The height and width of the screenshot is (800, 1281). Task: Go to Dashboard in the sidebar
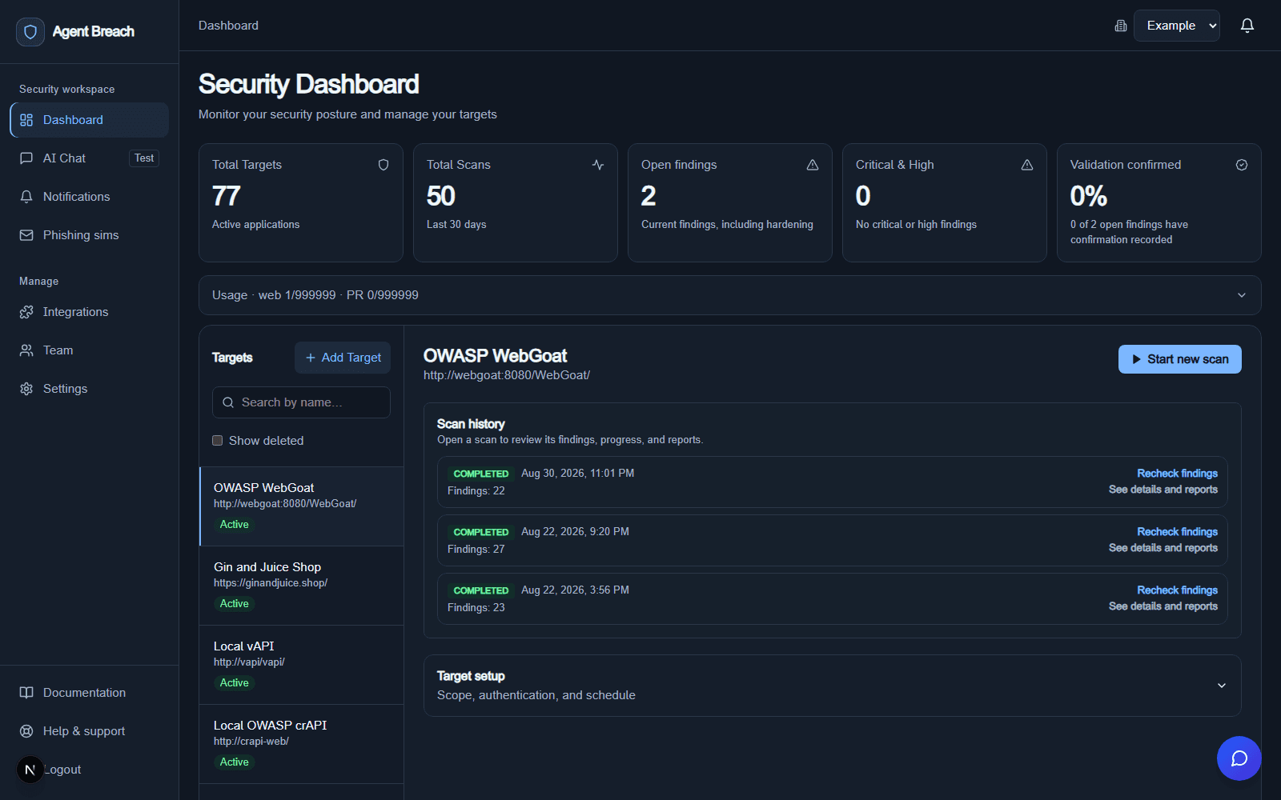89,120
